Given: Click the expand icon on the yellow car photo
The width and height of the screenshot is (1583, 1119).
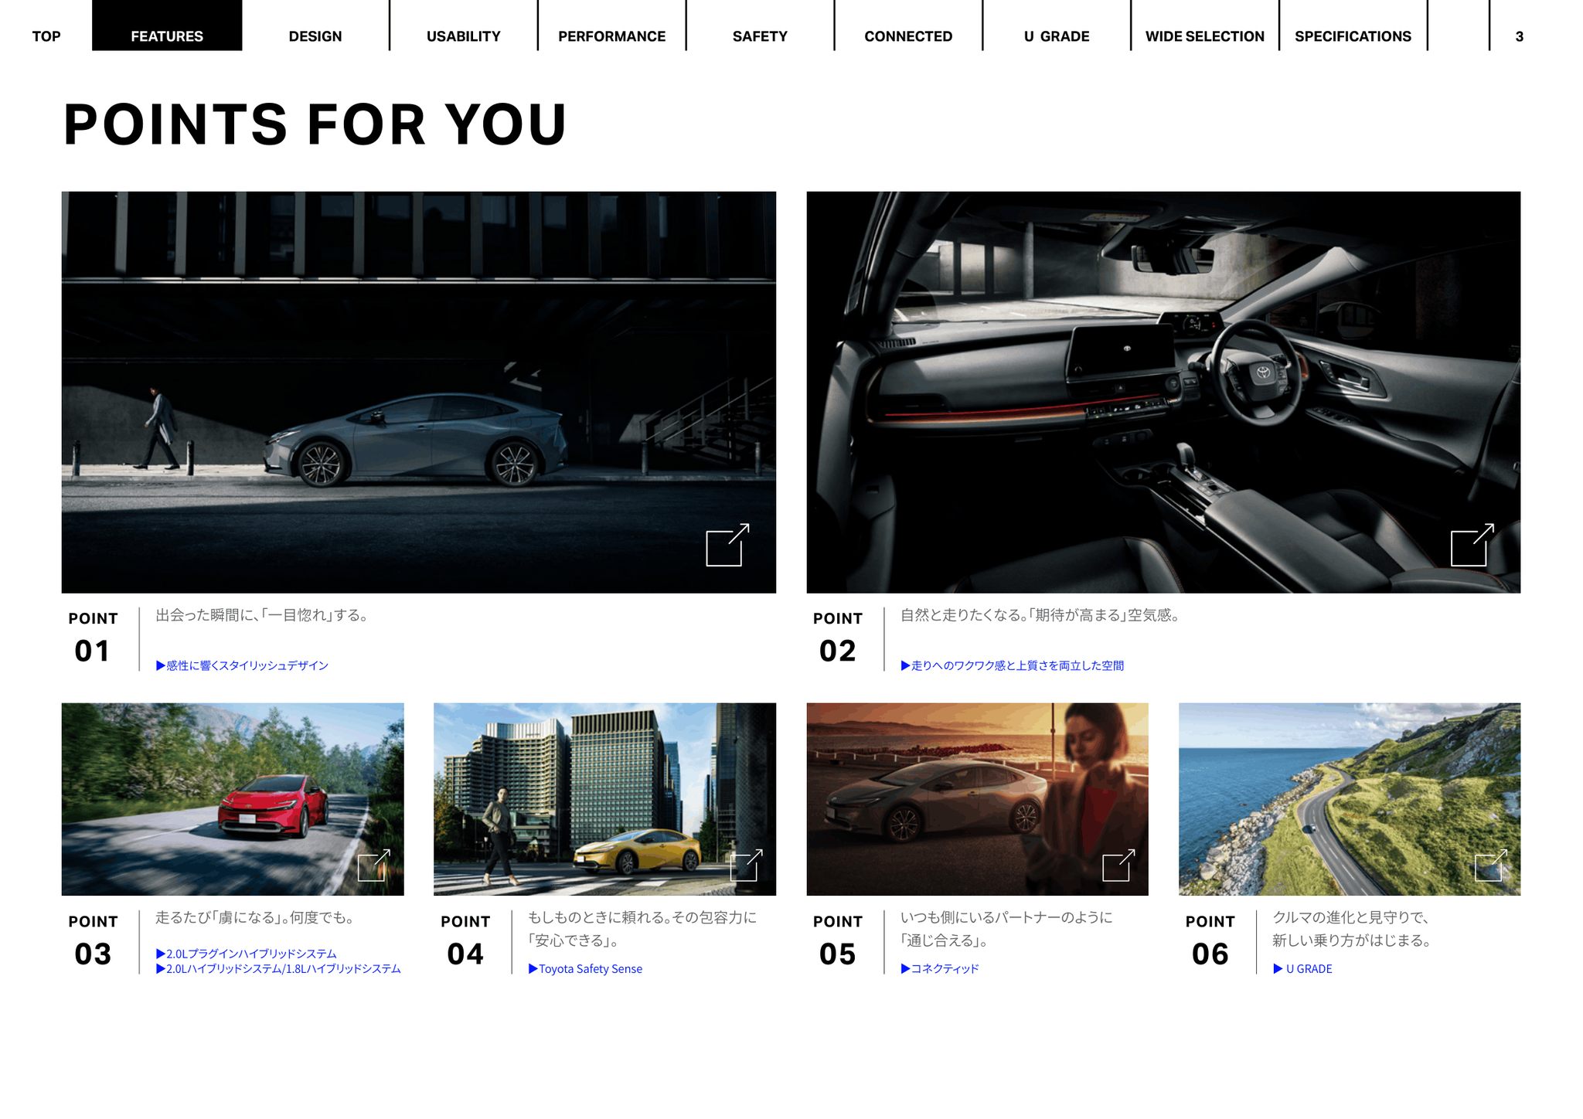Looking at the screenshot, I should pyautogui.click(x=747, y=865).
